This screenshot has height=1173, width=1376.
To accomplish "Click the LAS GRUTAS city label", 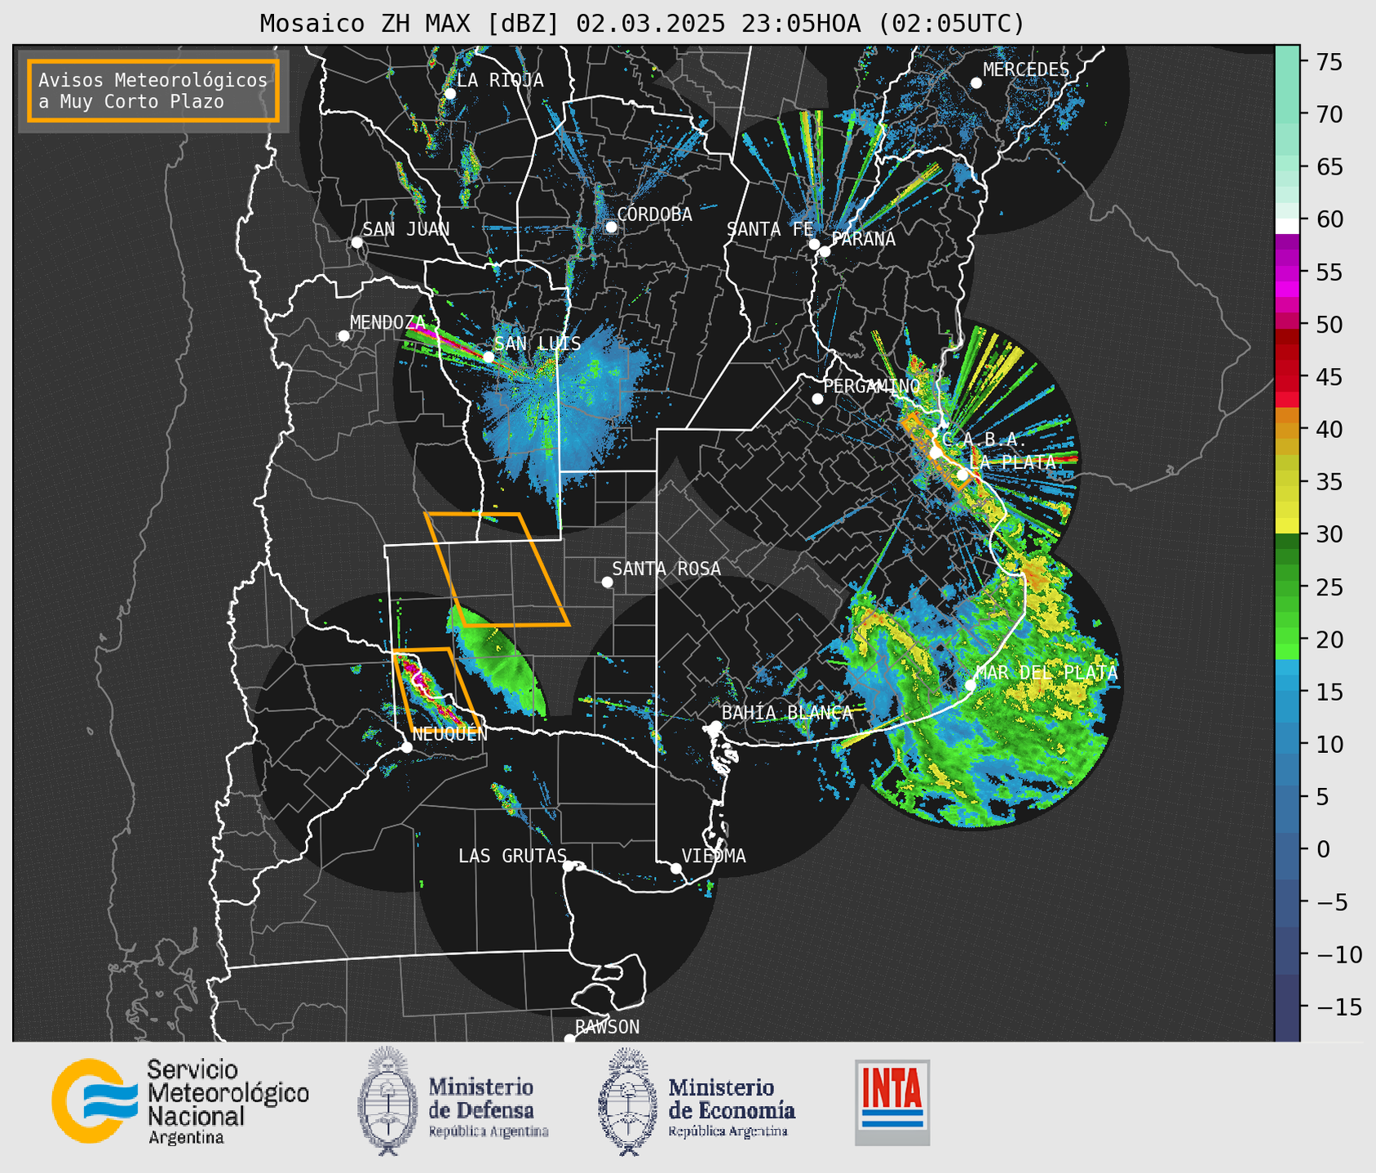I will (x=512, y=856).
